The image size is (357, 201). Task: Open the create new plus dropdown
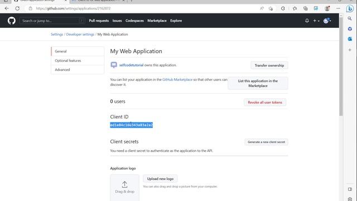pyautogui.click(x=316, y=21)
